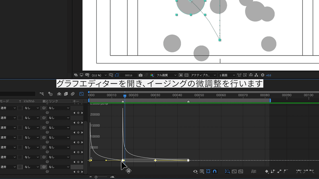
Task: Zoom in timeline with large mountains icon
Action: tap(112, 177)
